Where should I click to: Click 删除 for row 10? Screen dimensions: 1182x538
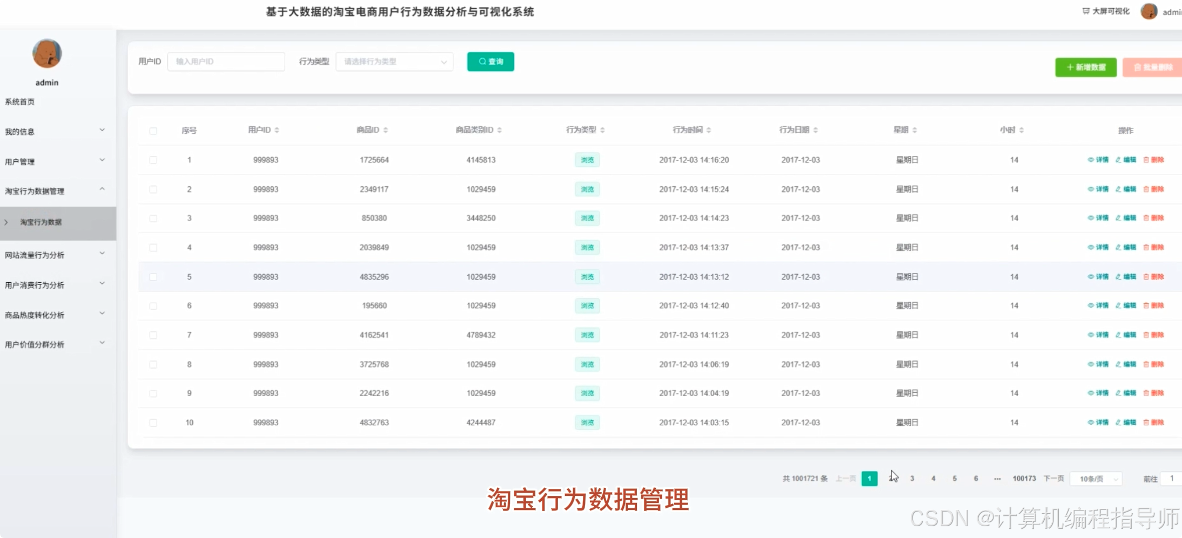coord(1153,422)
